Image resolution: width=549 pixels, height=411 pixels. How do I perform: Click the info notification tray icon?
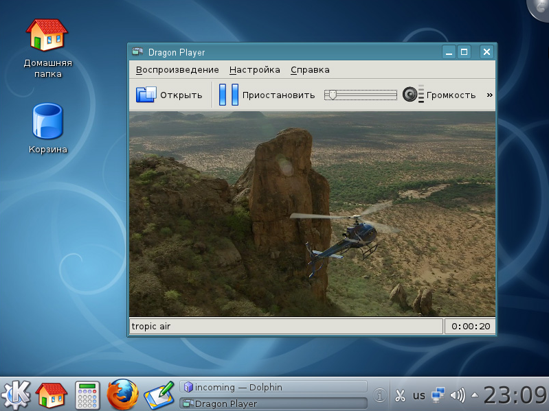[379, 395]
